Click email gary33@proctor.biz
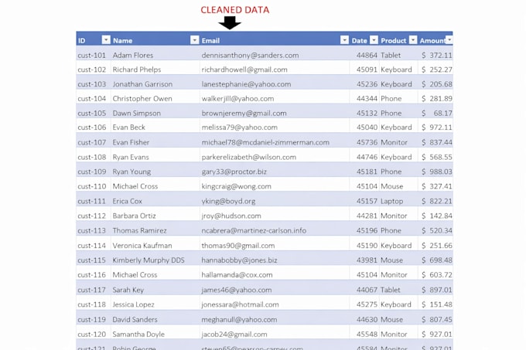Image resolution: width=526 pixels, height=350 pixels. tap(234, 172)
